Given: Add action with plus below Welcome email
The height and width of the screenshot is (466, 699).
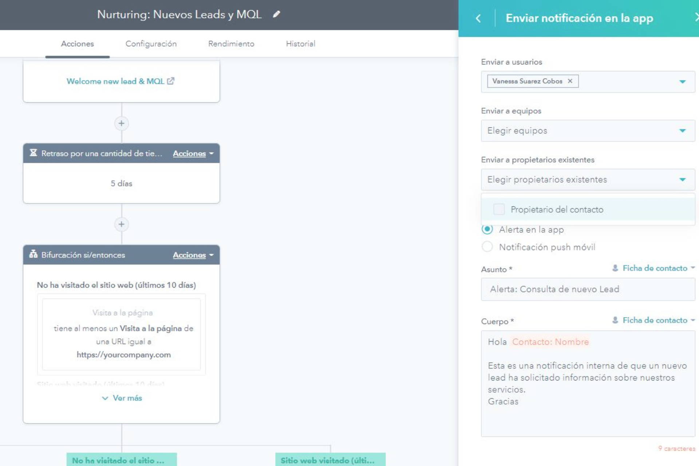Looking at the screenshot, I should click(x=121, y=123).
